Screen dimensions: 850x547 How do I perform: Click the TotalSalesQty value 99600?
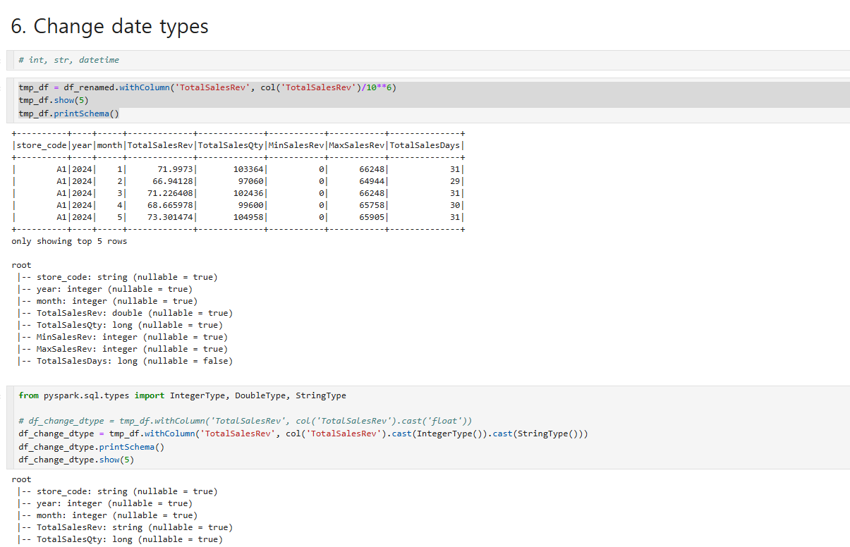point(250,205)
